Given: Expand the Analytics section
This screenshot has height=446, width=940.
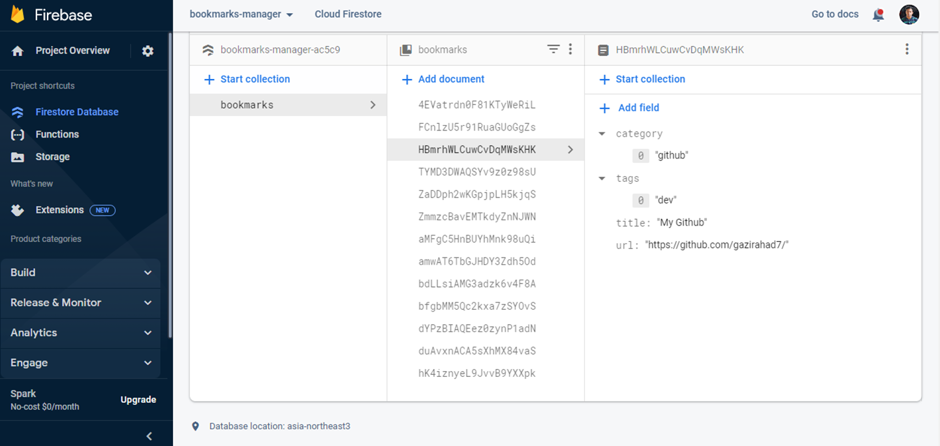Looking at the screenshot, I should (81, 333).
